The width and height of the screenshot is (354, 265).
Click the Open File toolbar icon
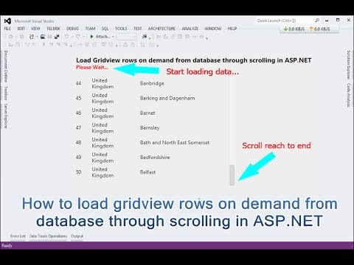(43, 37)
